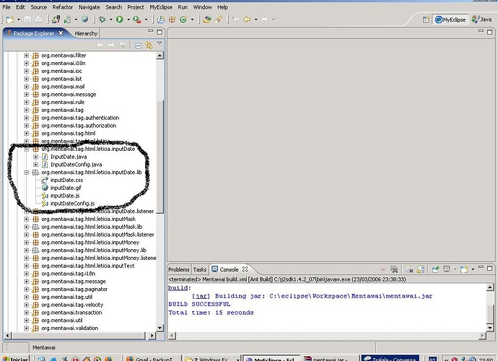Screen dimensions: 498x361
Task: Select the org.mentawai.tag.paginator package
Action: [74, 290]
